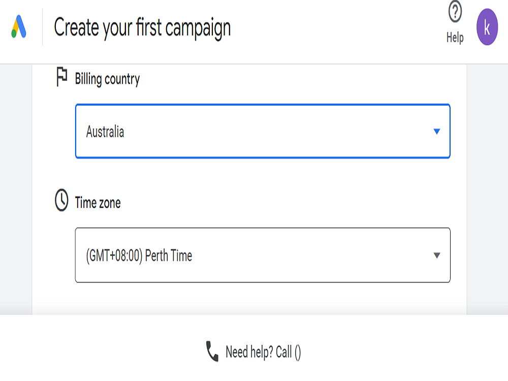This screenshot has height=381, width=508.
Task: Open the Time zone dropdown field
Action: click(263, 256)
